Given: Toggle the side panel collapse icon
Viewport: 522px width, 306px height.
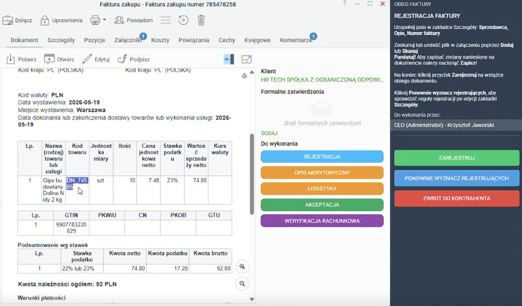Looking at the screenshot, I should [229, 59].
